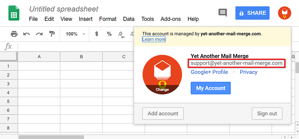Click the blue SHARE button
The width and height of the screenshot is (299, 139).
pyautogui.click(x=252, y=13)
